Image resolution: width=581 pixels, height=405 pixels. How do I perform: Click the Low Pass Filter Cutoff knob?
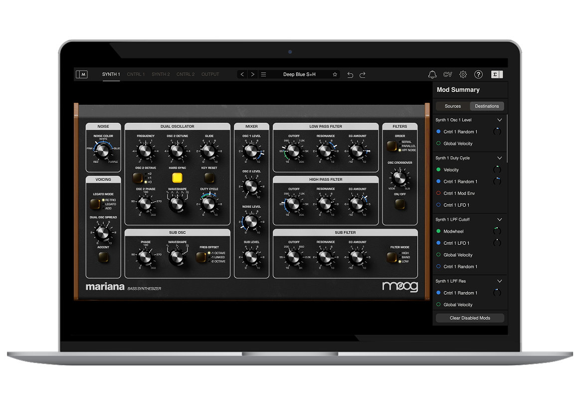point(293,151)
